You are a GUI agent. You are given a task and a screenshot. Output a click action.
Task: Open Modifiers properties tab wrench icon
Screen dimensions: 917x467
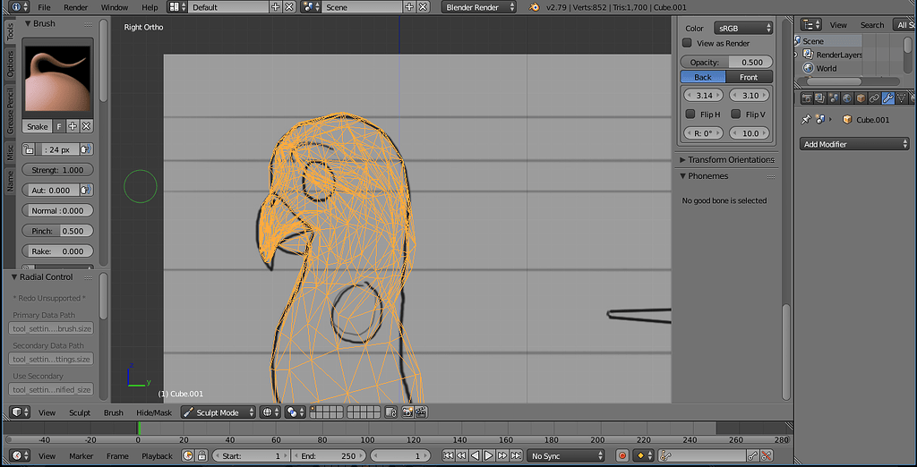887,98
